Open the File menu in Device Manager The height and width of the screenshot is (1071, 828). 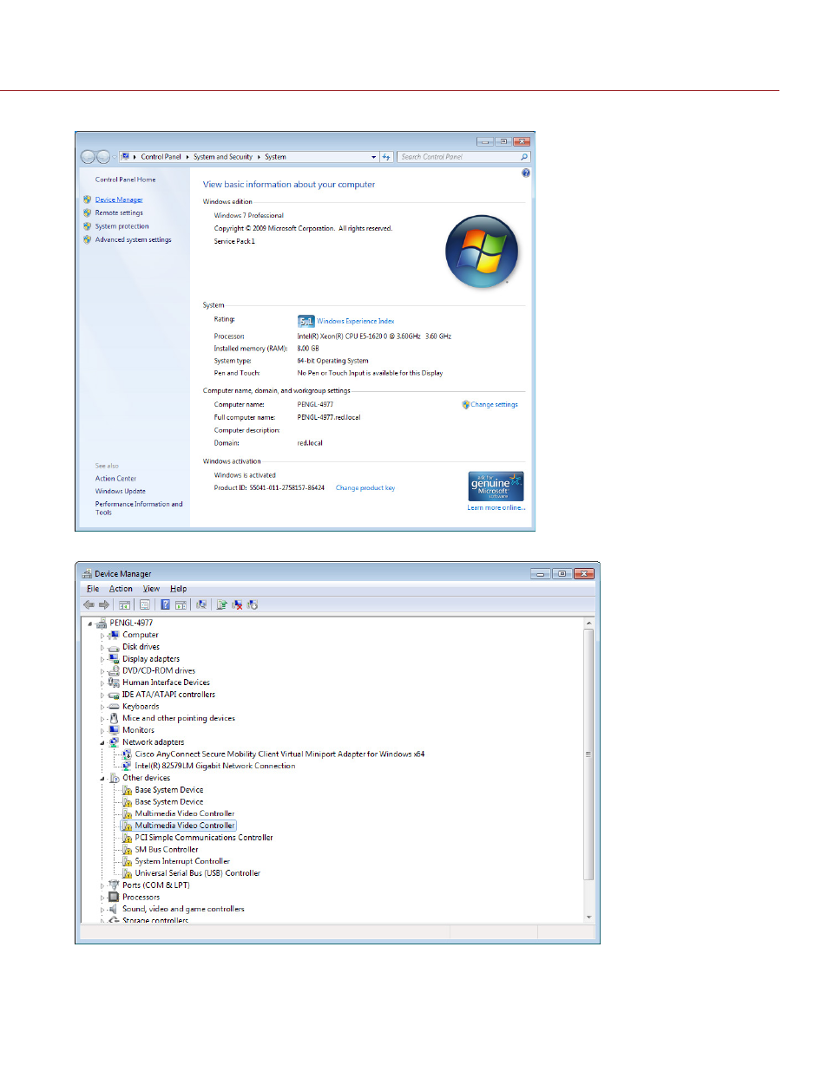click(93, 589)
